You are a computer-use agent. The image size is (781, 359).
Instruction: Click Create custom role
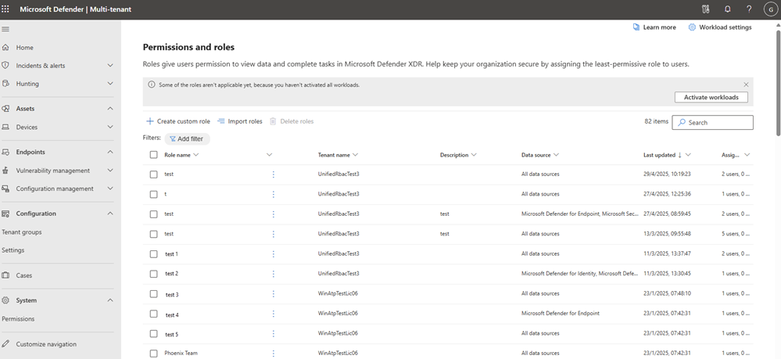point(178,121)
